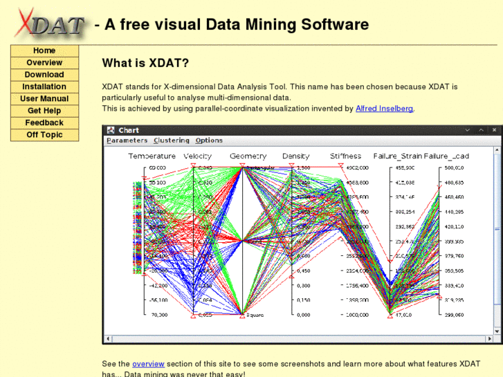Viewport: 503px width, 377px height.
Task: Open the Parameters menu in Chart
Action: [127, 140]
